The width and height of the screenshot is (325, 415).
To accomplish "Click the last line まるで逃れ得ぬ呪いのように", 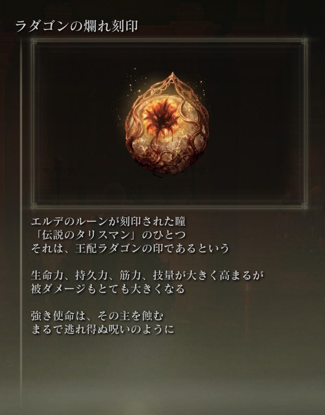I will click(x=103, y=330).
